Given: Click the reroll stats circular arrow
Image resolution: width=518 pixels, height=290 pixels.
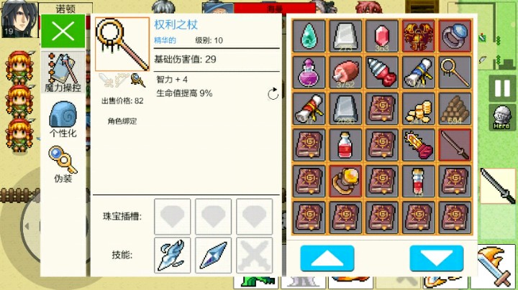Looking at the screenshot, I should [x=273, y=94].
